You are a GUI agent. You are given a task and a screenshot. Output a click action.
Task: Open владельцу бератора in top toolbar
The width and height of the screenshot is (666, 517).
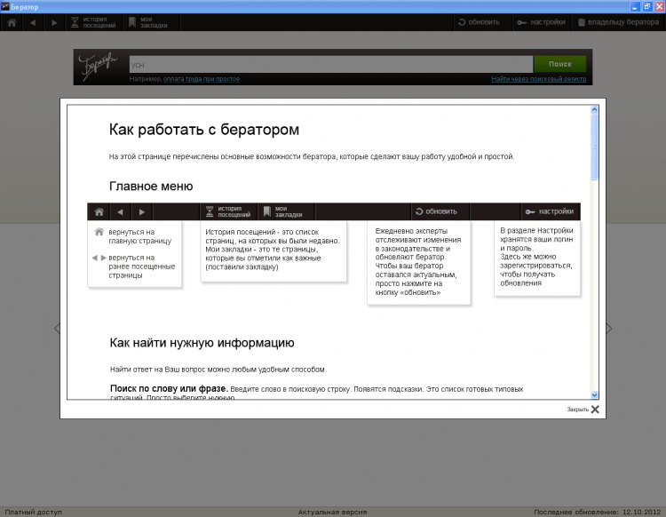[618, 22]
